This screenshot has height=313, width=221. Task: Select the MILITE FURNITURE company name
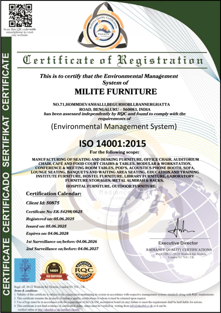click(116, 92)
